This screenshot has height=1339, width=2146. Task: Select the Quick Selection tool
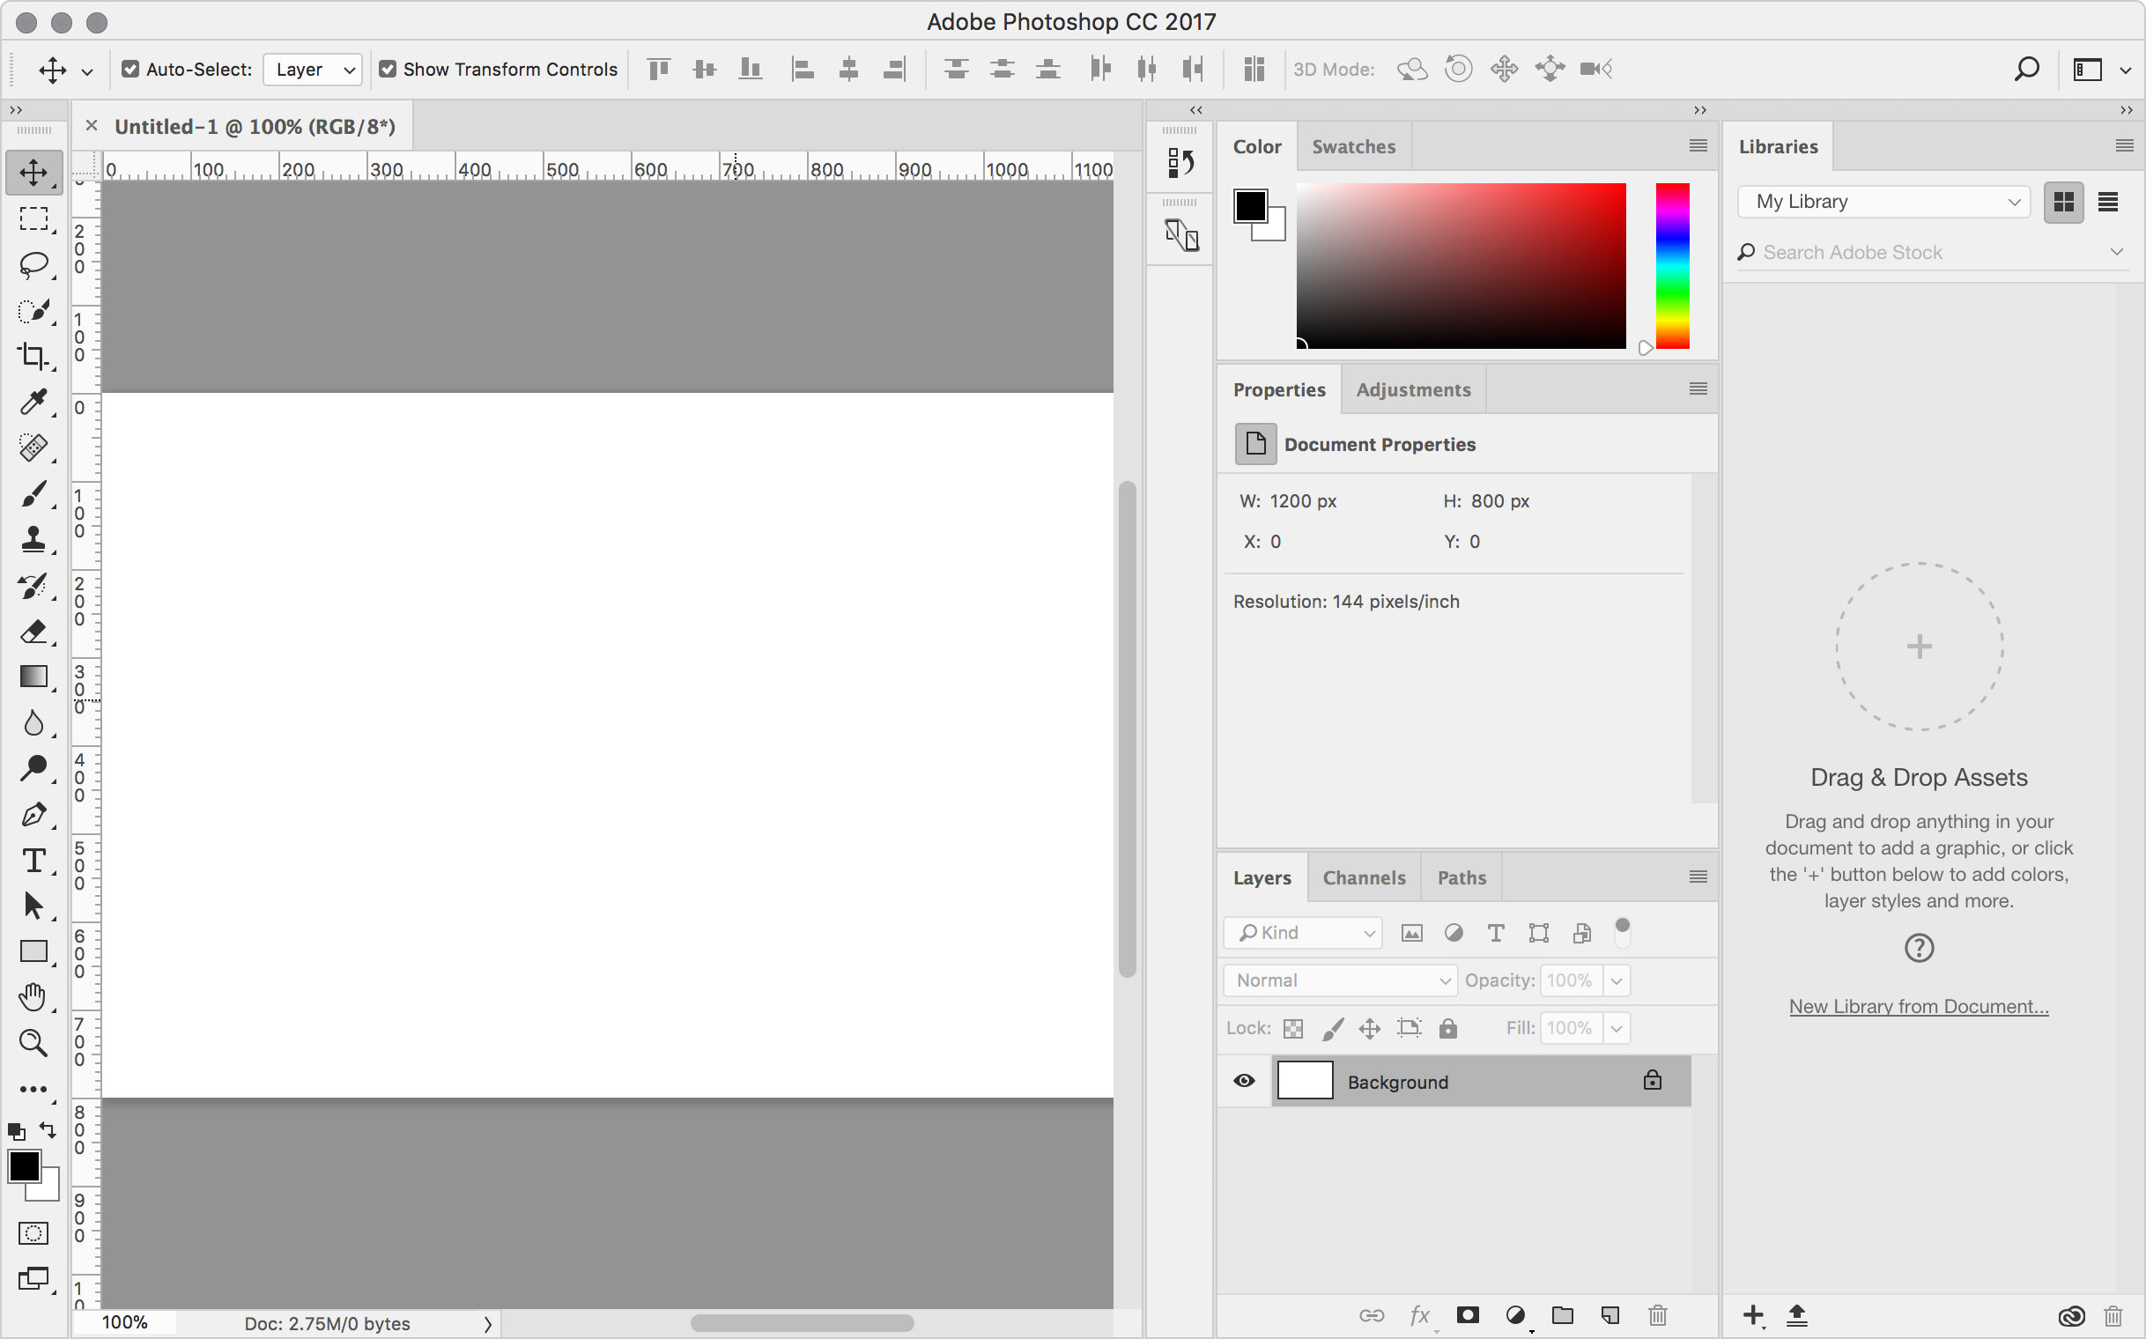[33, 310]
